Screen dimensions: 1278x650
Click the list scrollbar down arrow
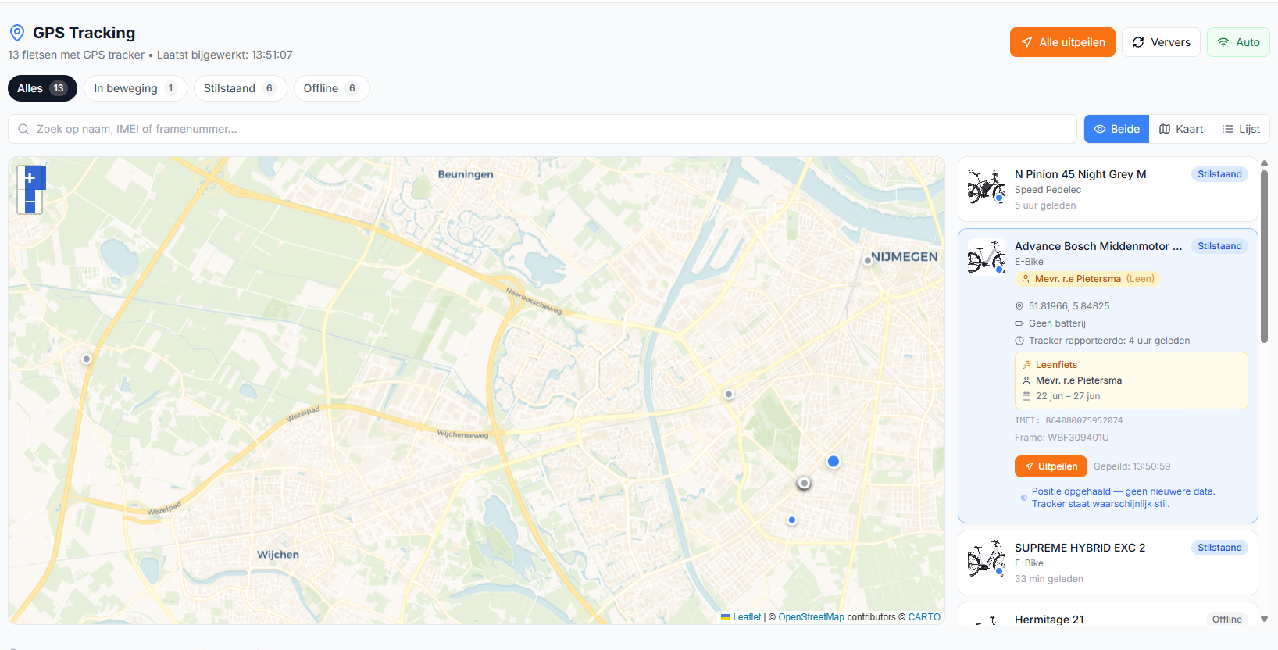pyautogui.click(x=1264, y=619)
